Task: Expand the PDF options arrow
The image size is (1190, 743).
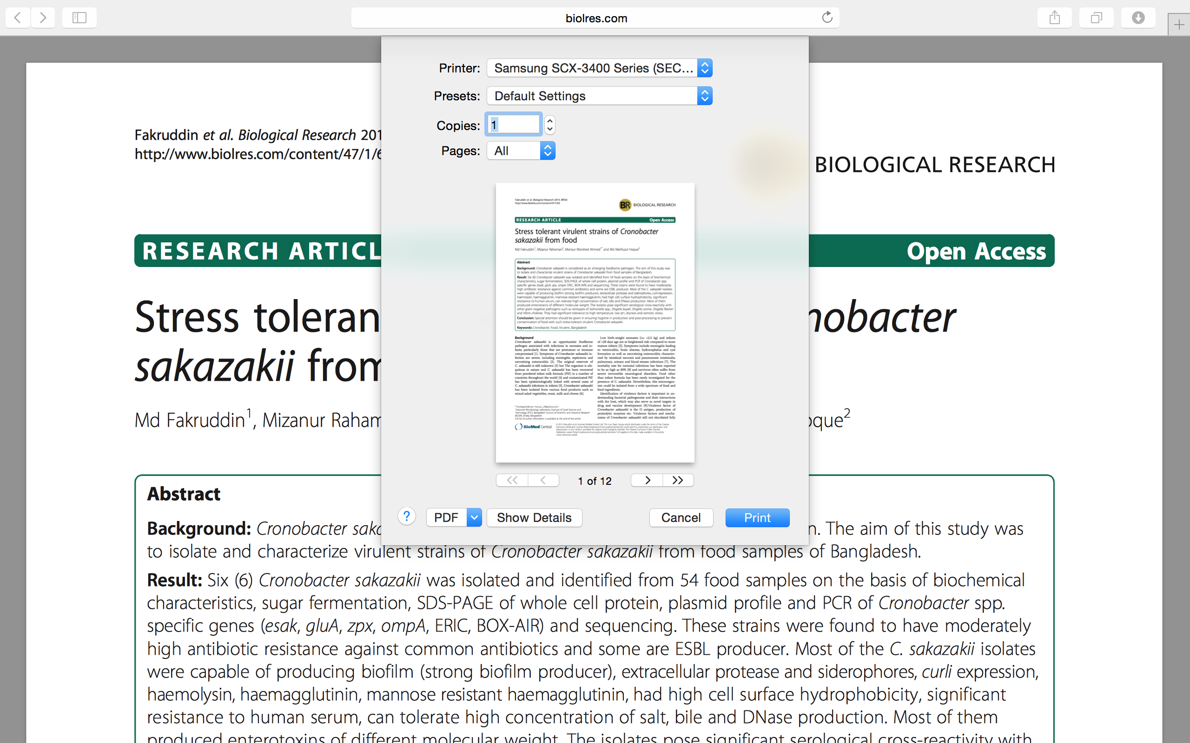Action: (474, 517)
